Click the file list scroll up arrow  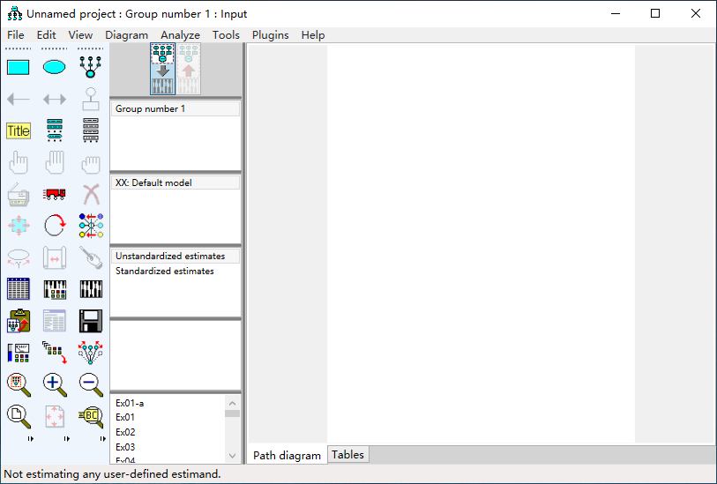(232, 403)
